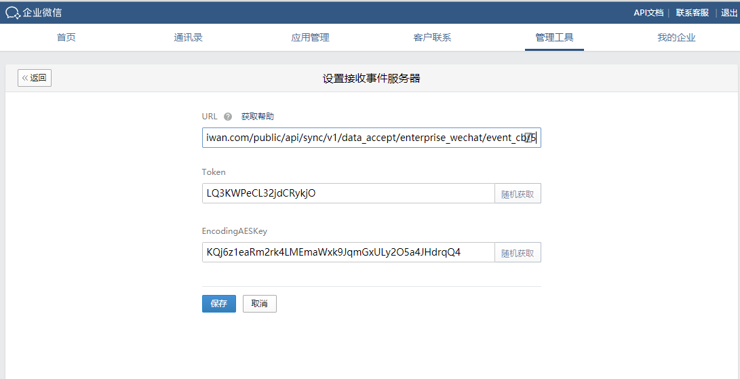
Task: Click 随机获取 button for EncodingAESKey
Action: tap(518, 252)
